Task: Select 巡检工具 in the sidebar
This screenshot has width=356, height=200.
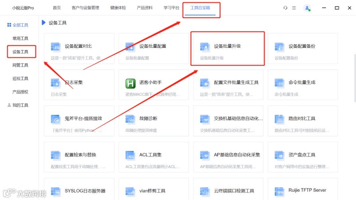Action: point(20,78)
